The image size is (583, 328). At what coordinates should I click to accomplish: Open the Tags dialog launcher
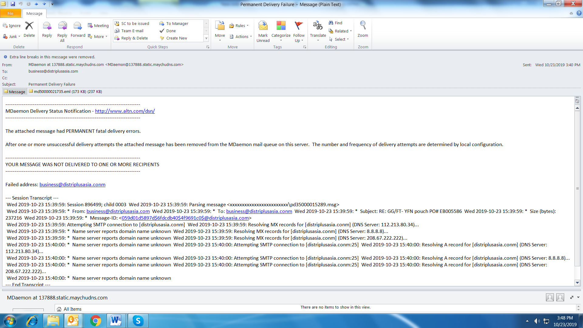pyautogui.click(x=305, y=47)
